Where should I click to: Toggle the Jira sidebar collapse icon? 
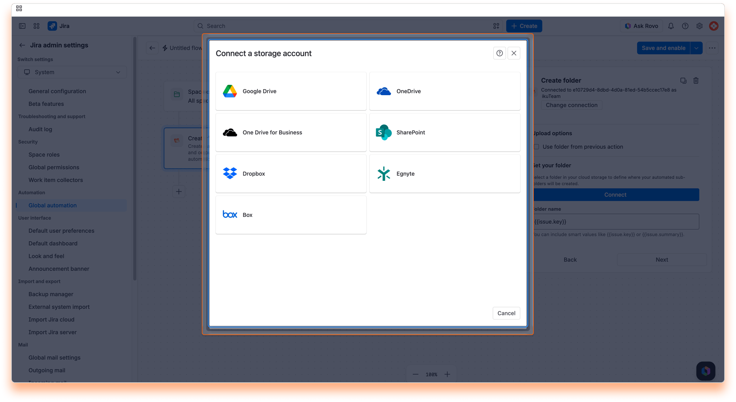point(22,26)
